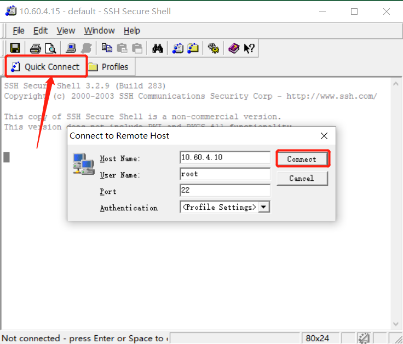The width and height of the screenshot is (403, 344).
Task: Click the Print toolbar icon
Action: 35,48
